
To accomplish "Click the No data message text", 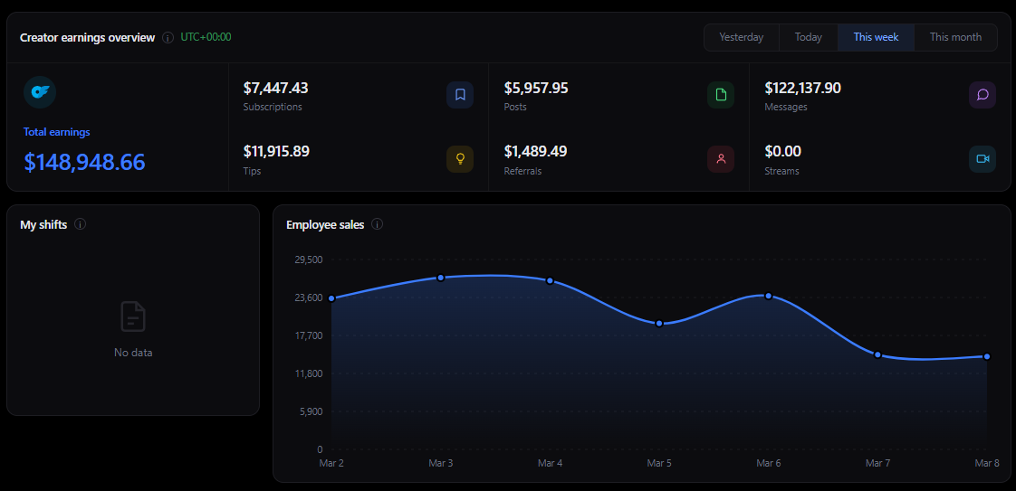I will click(x=133, y=353).
